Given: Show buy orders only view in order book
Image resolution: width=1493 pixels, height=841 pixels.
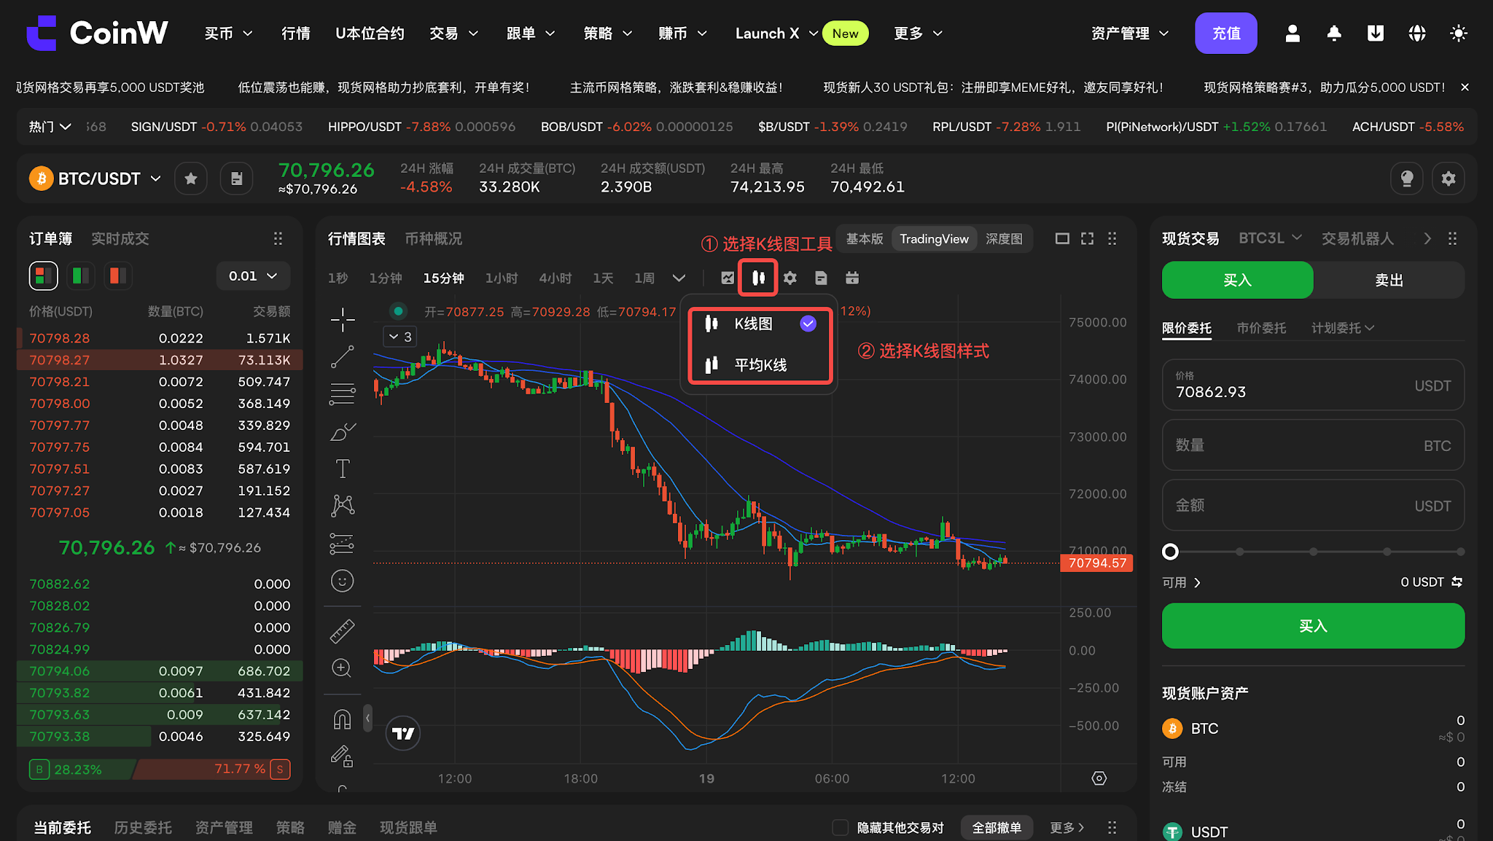Looking at the screenshot, I should 81,275.
